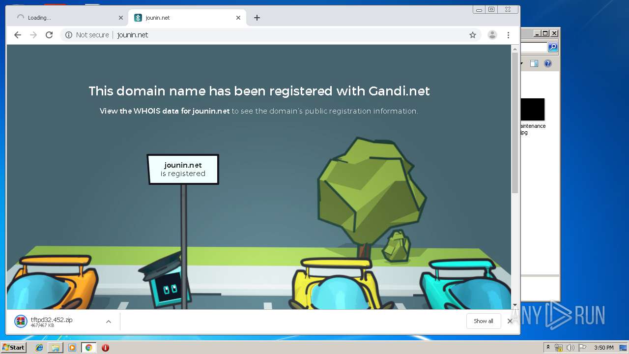629x354 pixels.
Task: Click search button in background Explorer window
Action: (x=553, y=47)
